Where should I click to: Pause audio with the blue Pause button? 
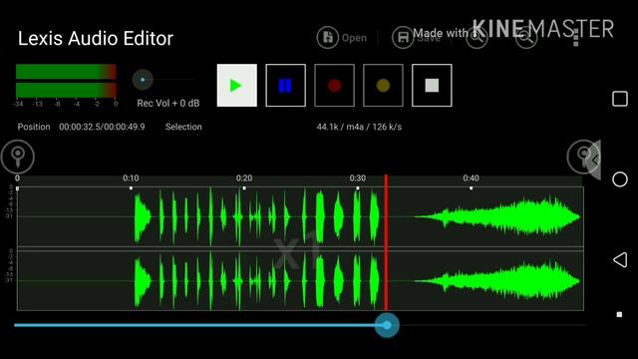285,86
